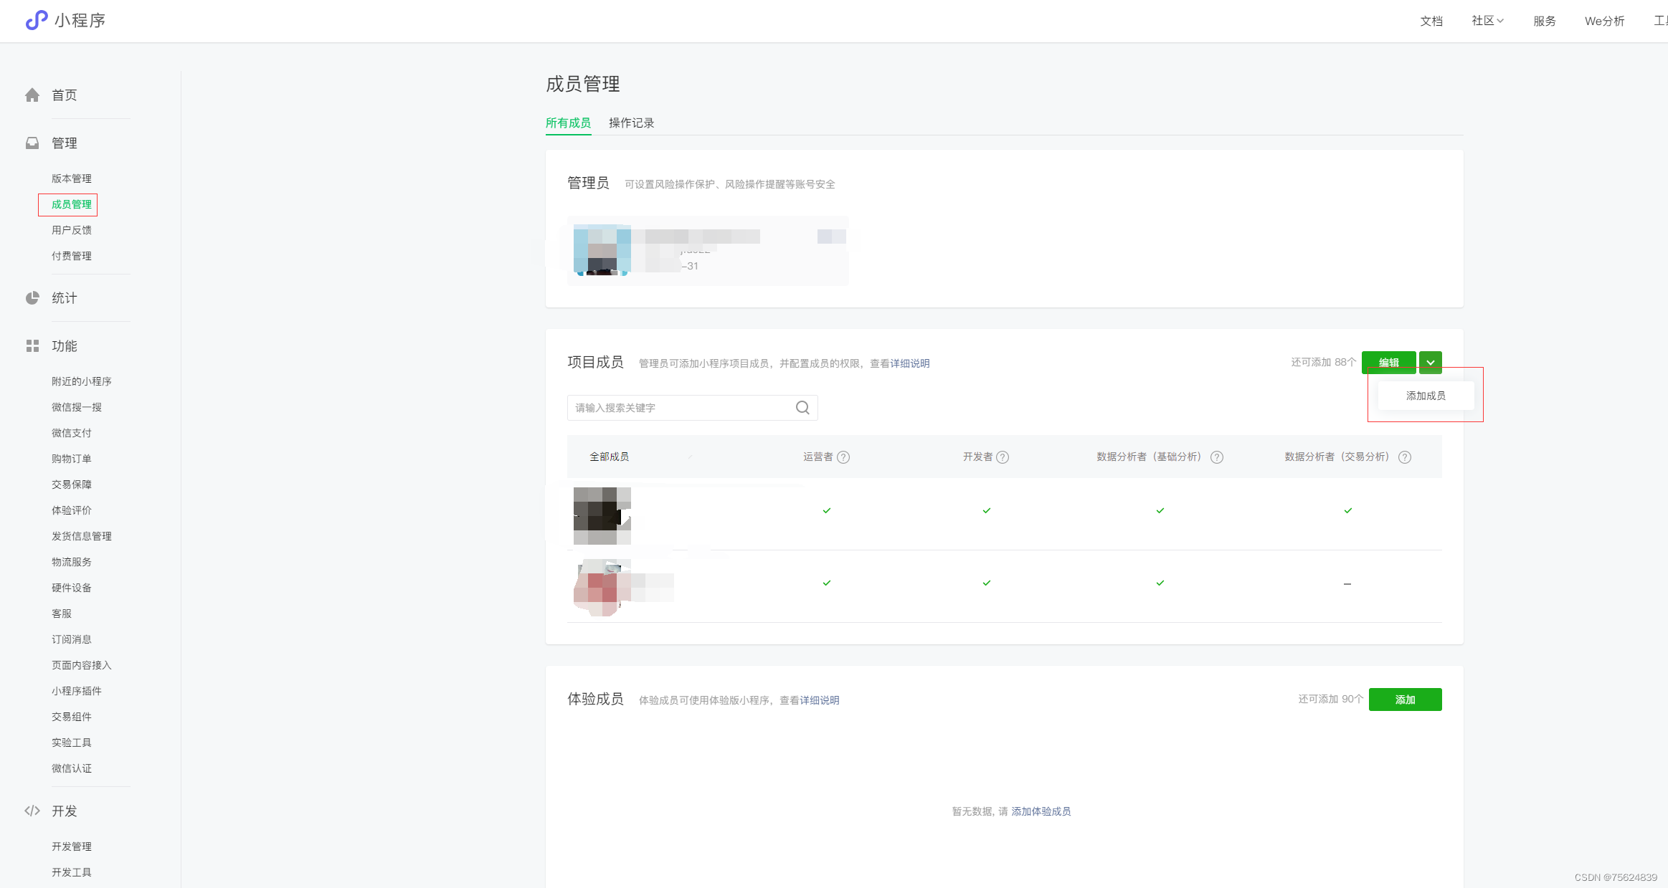The height and width of the screenshot is (888, 1668).
Task: Click the green 添加 button for 体验成员
Action: 1405,700
